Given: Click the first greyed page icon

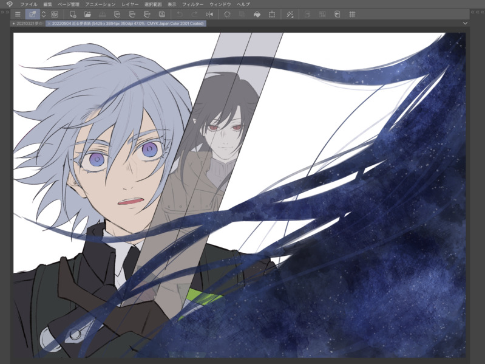Looking at the screenshot, I should [x=308, y=14].
